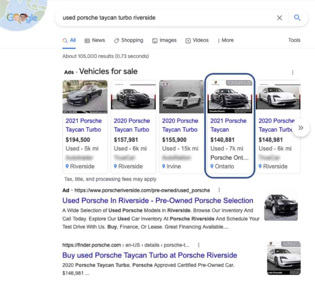The width and height of the screenshot is (315, 294).
Task: Click the Google logo
Action: click(22, 18)
